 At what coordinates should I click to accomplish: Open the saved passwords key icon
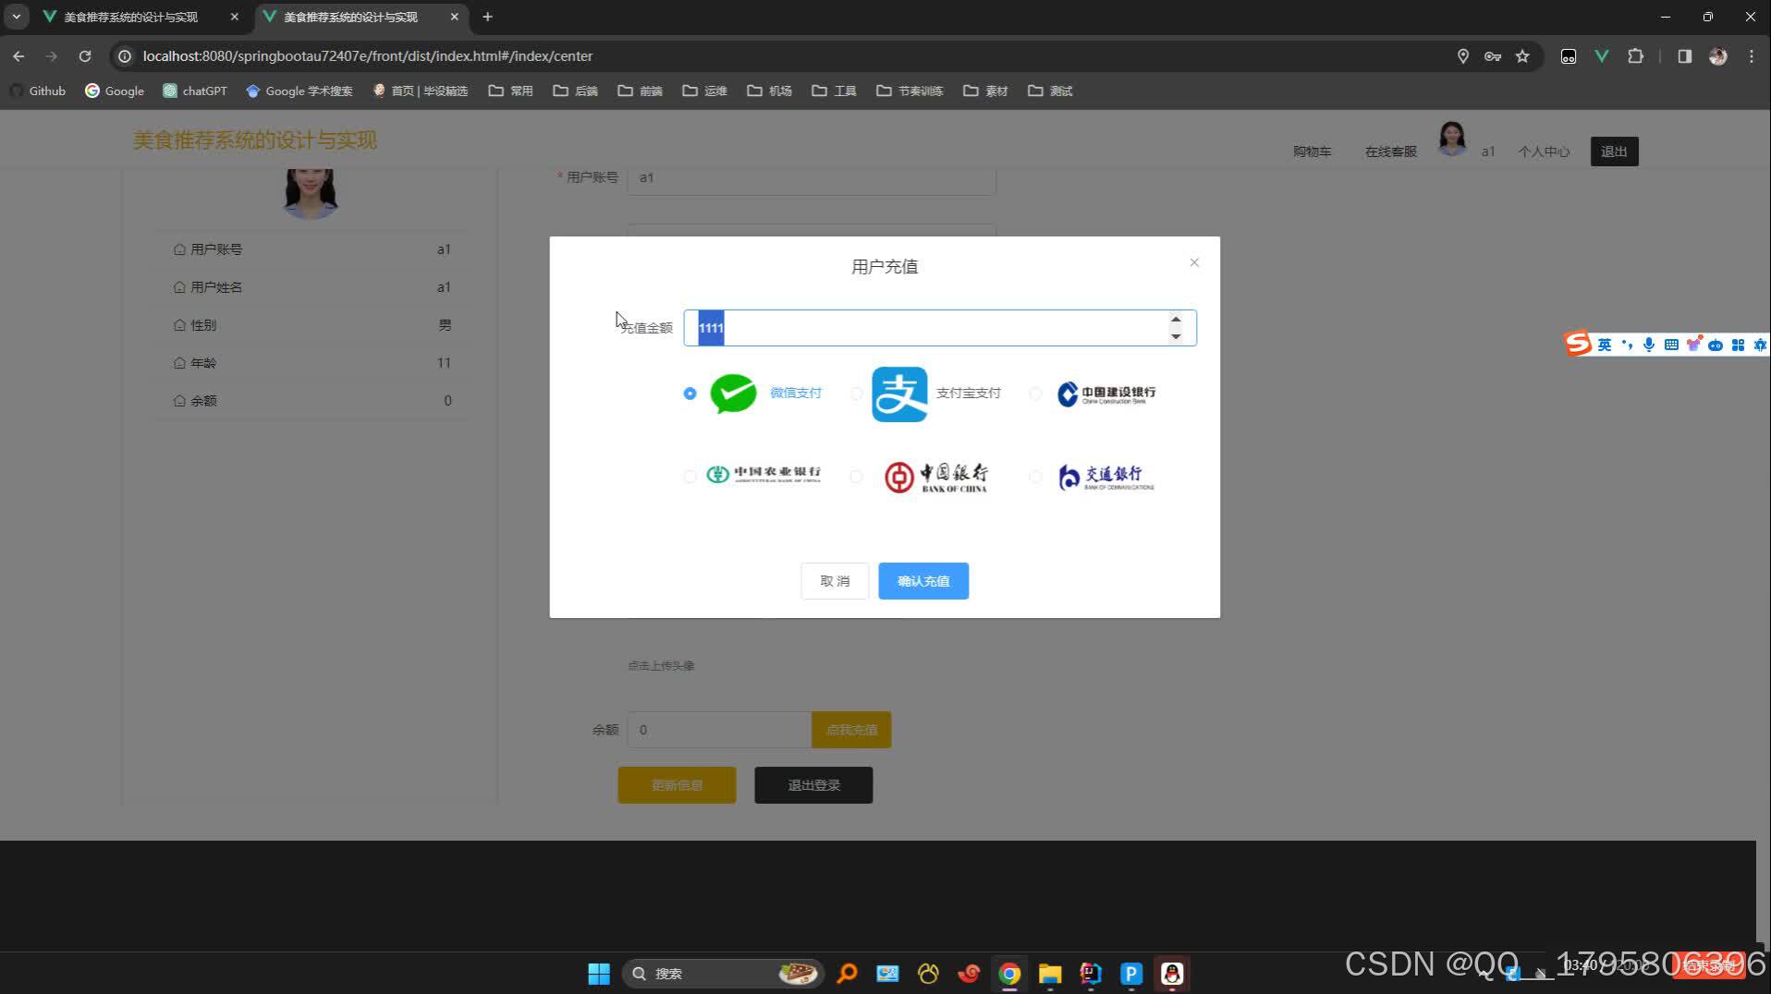1493,56
